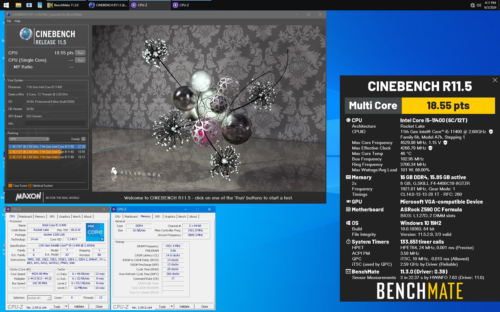Close the BenchMate result overlay
The height and width of the screenshot is (312, 500).
(495, 80)
